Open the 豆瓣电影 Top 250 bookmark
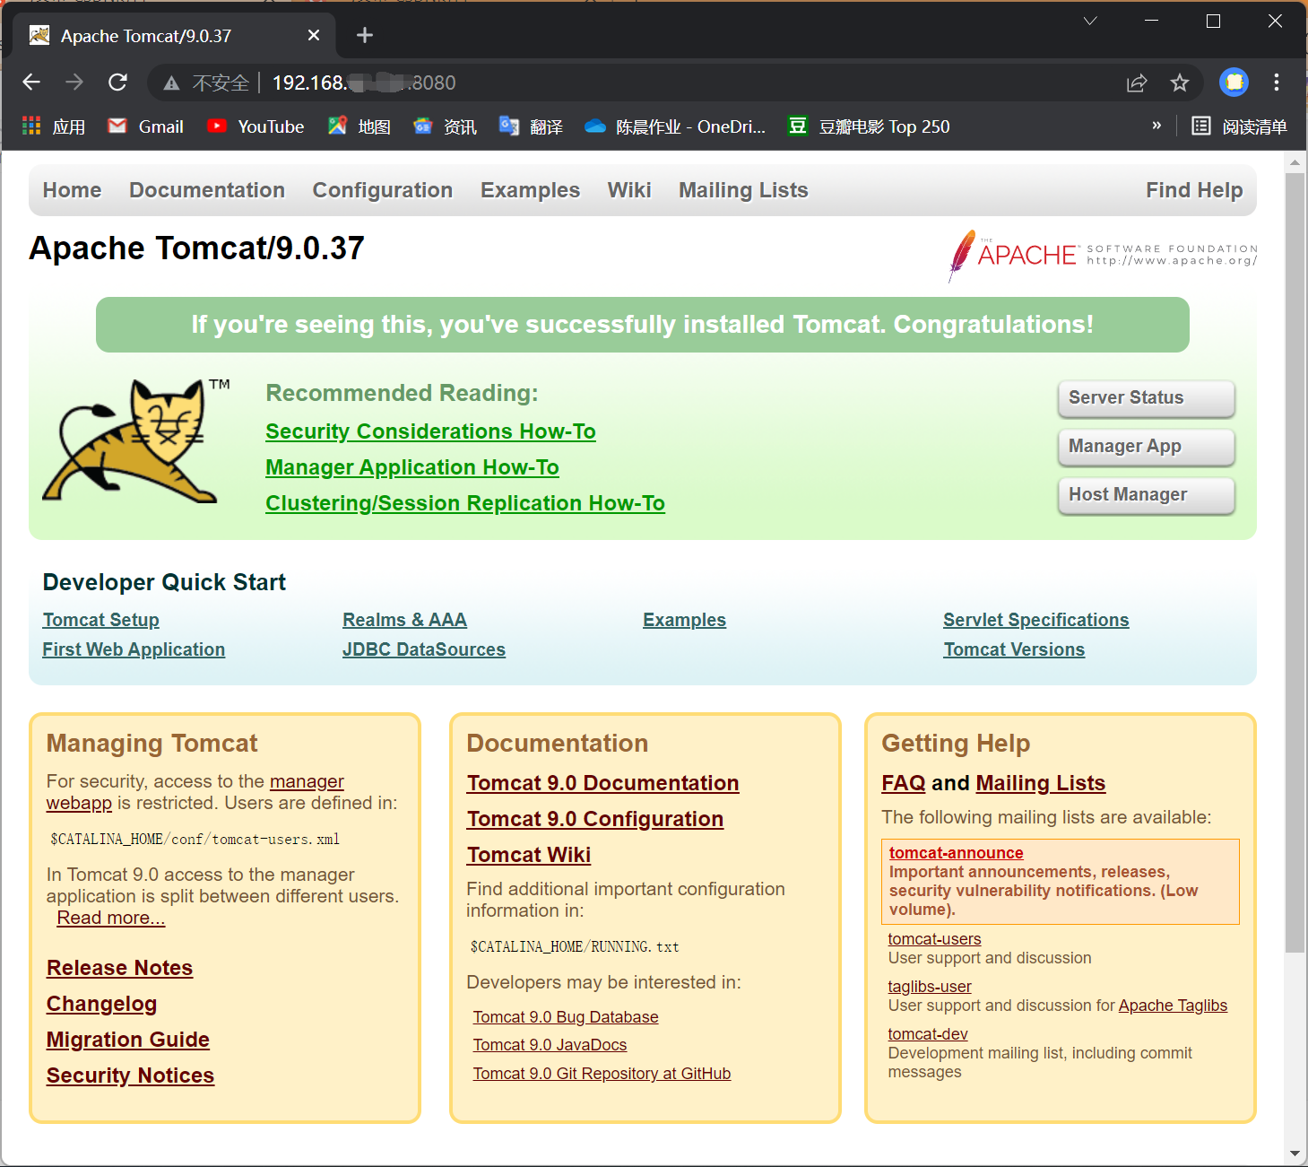This screenshot has height=1167, width=1308. click(x=868, y=126)
